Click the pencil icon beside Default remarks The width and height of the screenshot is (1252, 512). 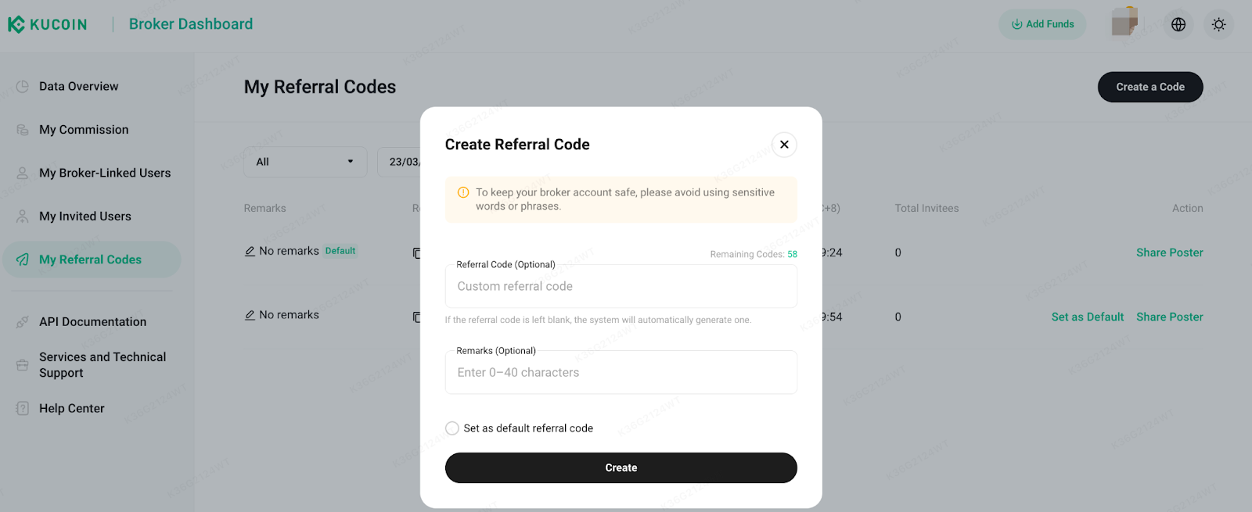[x=250, y=251]
